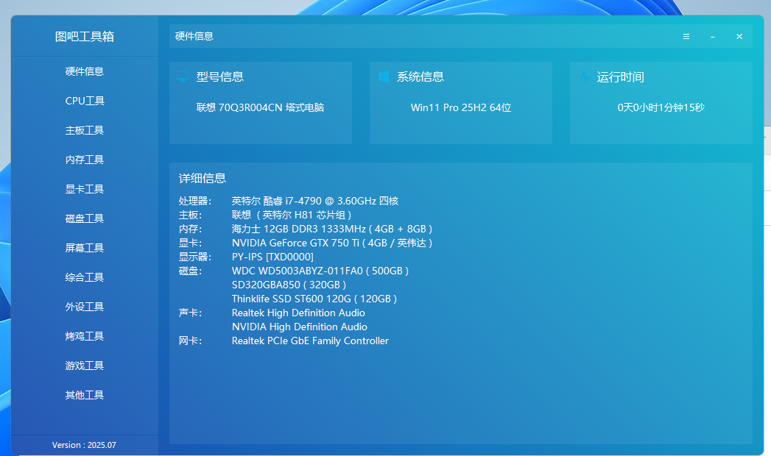Click the Win11 Pro 25H2 64位 text

click(461, 107)
